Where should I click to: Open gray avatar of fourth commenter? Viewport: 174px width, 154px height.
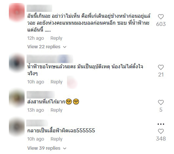point(17,127)
